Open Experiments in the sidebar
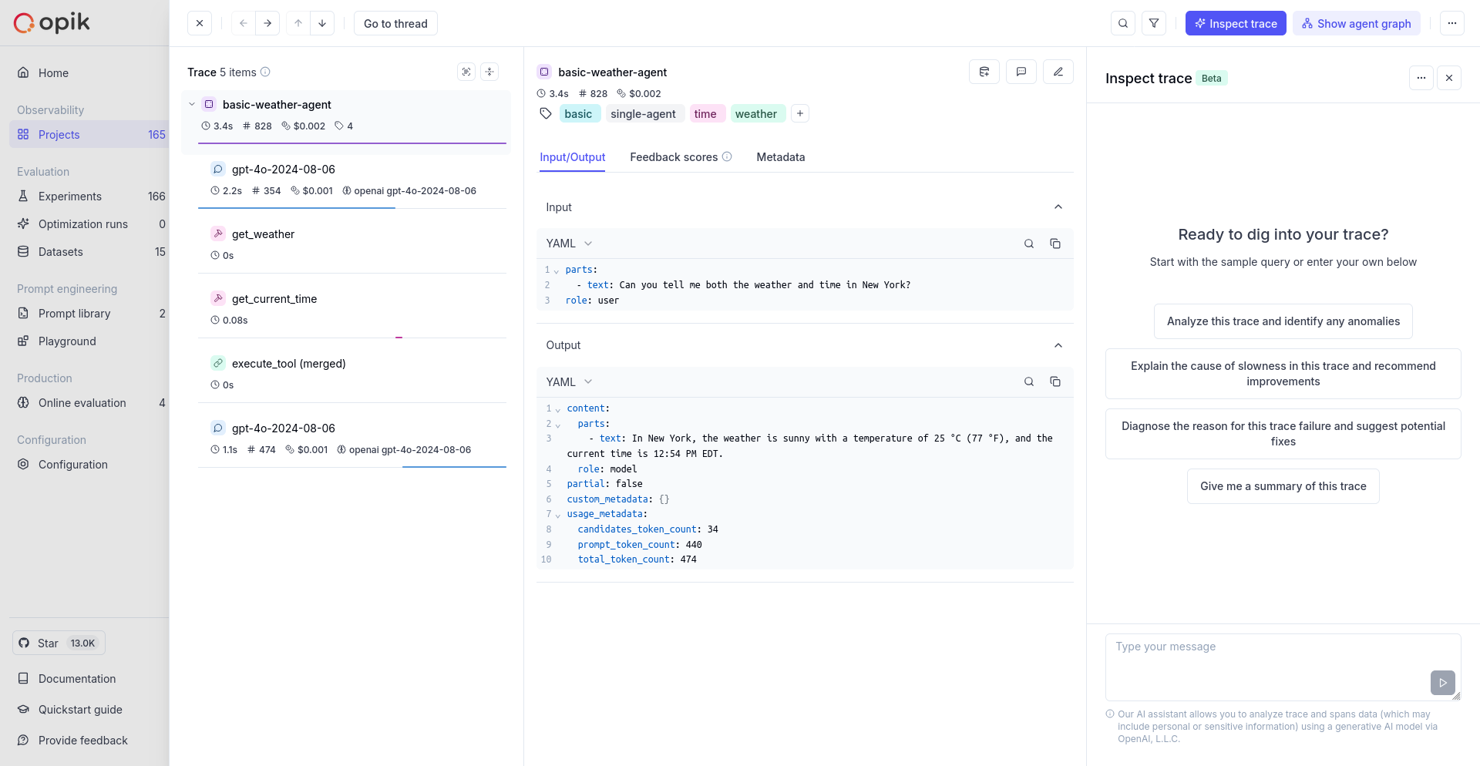This screenshot has width=1480, height=766. pyautogui.click(x=70, y=197)
